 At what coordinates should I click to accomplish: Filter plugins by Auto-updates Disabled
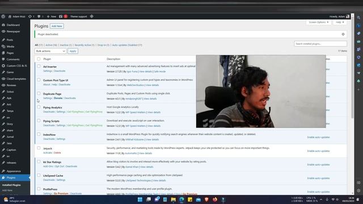[127, 45]
